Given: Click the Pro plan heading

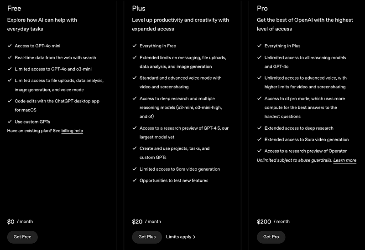Looking at the screenshot, I should 262,8.
